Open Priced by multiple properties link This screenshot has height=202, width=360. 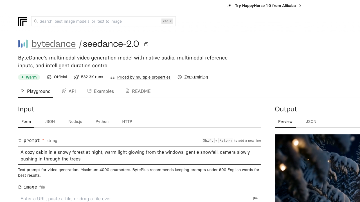(x=144, y=77)
